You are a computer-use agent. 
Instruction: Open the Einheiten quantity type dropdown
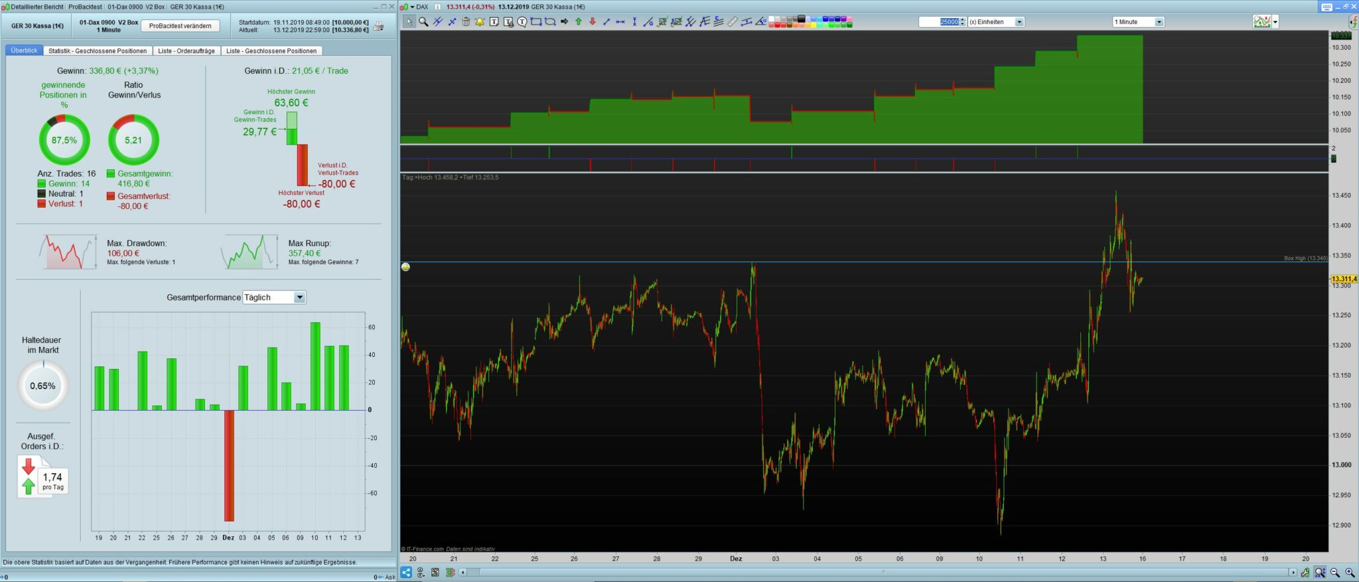(x=996, y=22)
